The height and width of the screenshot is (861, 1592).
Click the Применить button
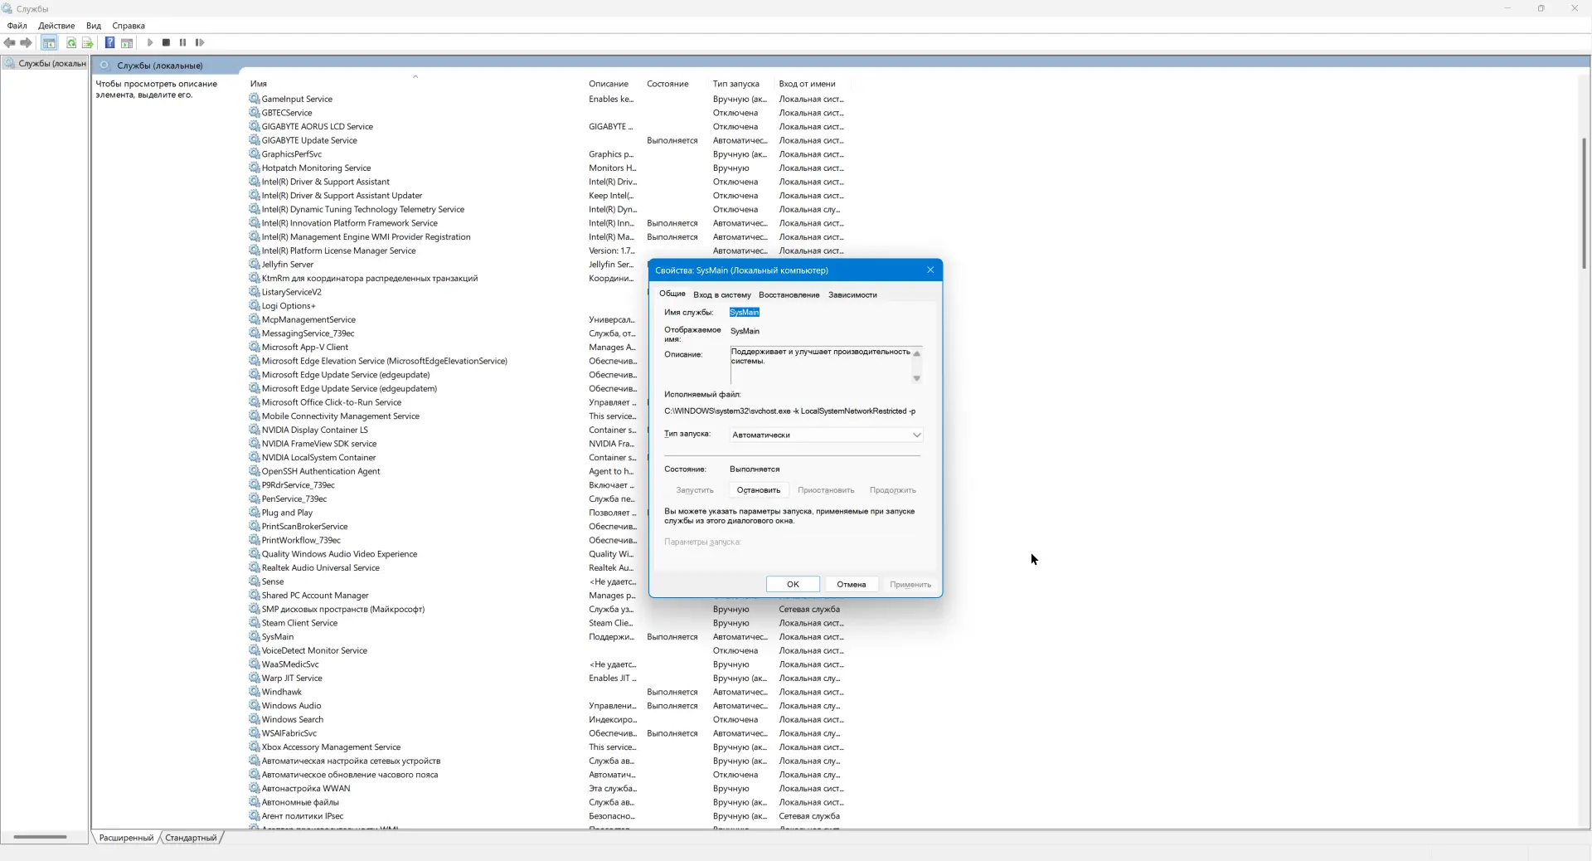click(x=910, y=584)
